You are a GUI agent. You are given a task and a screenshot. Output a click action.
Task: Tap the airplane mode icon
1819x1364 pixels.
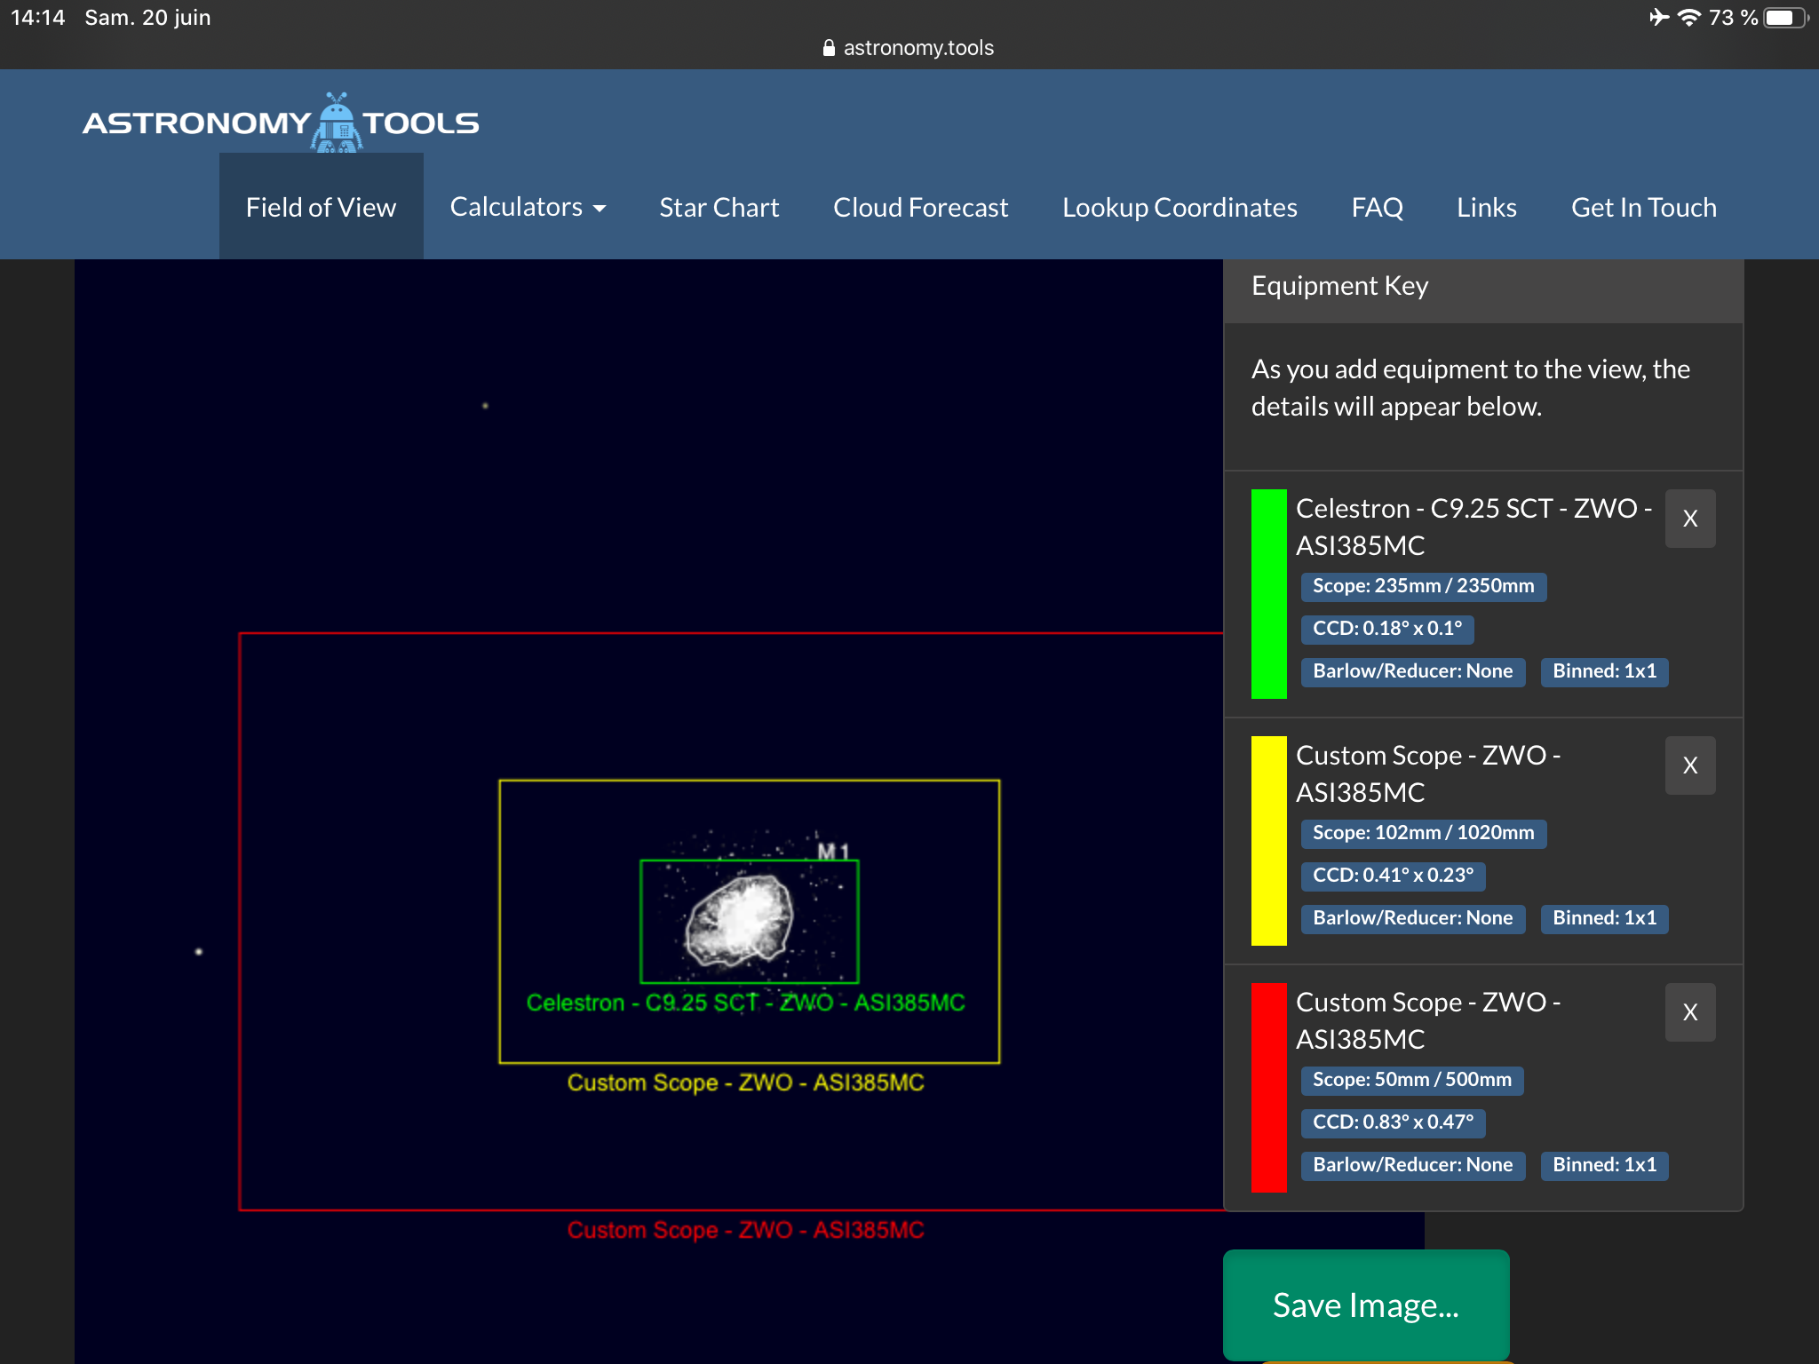click(x=1658, y=18)
